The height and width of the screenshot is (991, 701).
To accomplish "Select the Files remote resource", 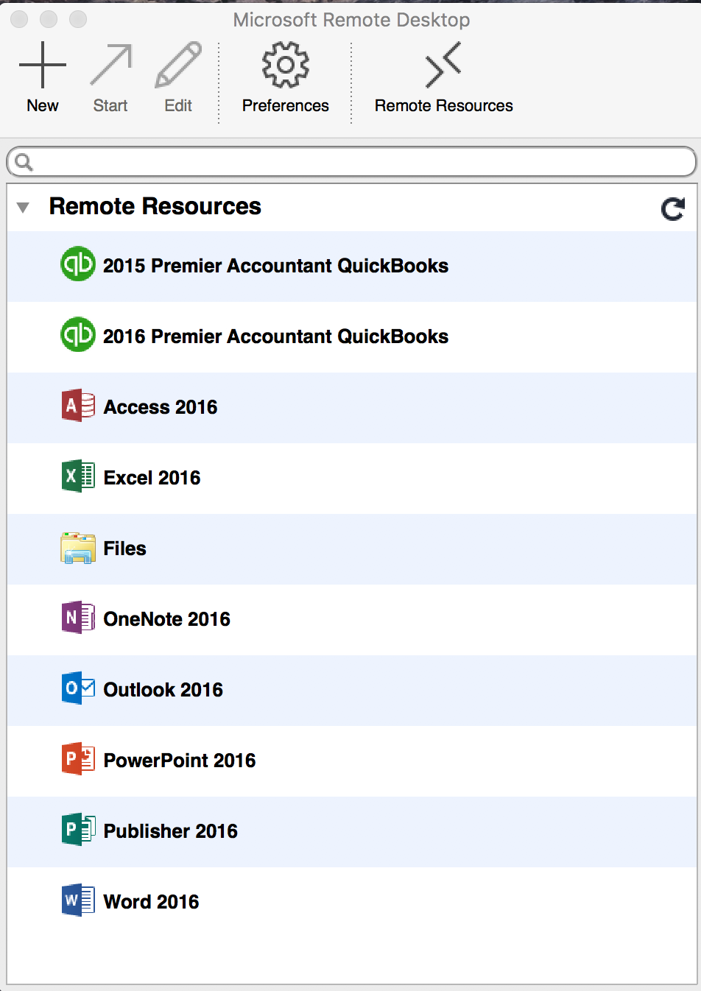I will point(352,549).
